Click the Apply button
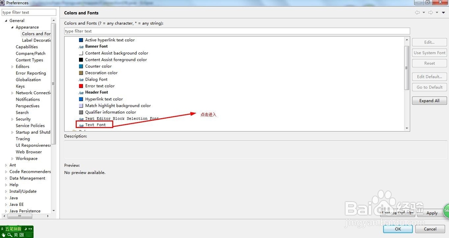Screen dimensions: 449x238 (x=432, y=213)
